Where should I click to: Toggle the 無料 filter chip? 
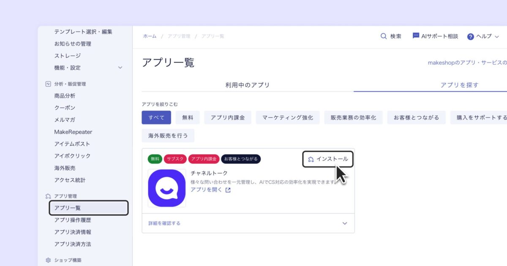pos(187,117)
